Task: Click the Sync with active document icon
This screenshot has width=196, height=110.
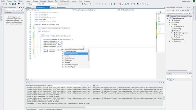Action: pyautogui.click(x=180, y=10)
